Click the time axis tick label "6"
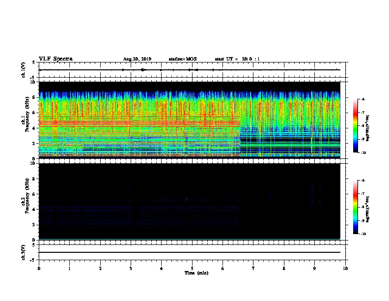This screenshot has height=301, width=389. coord(223,268)
